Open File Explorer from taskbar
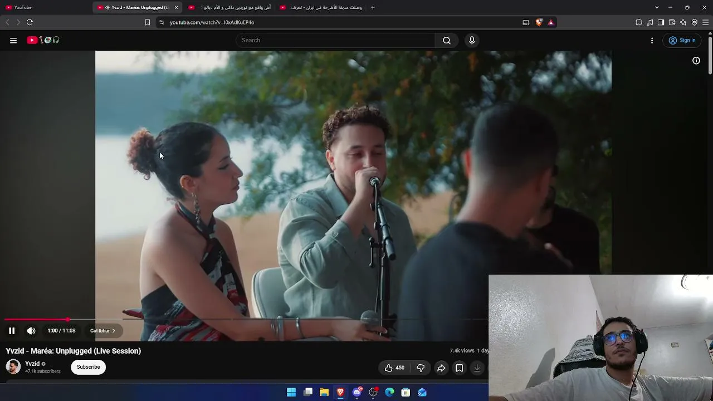The image size is (713, 401). pyautogui.click(x=324, y=393)
